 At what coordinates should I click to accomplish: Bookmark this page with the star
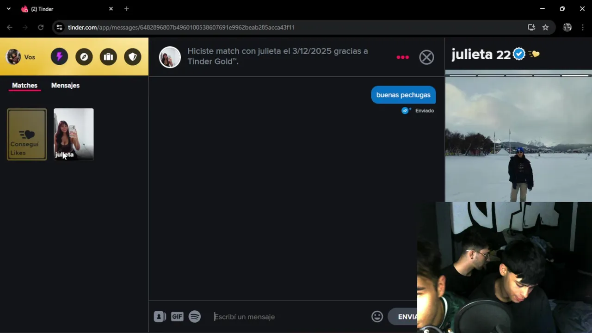(x=545, y=27)
